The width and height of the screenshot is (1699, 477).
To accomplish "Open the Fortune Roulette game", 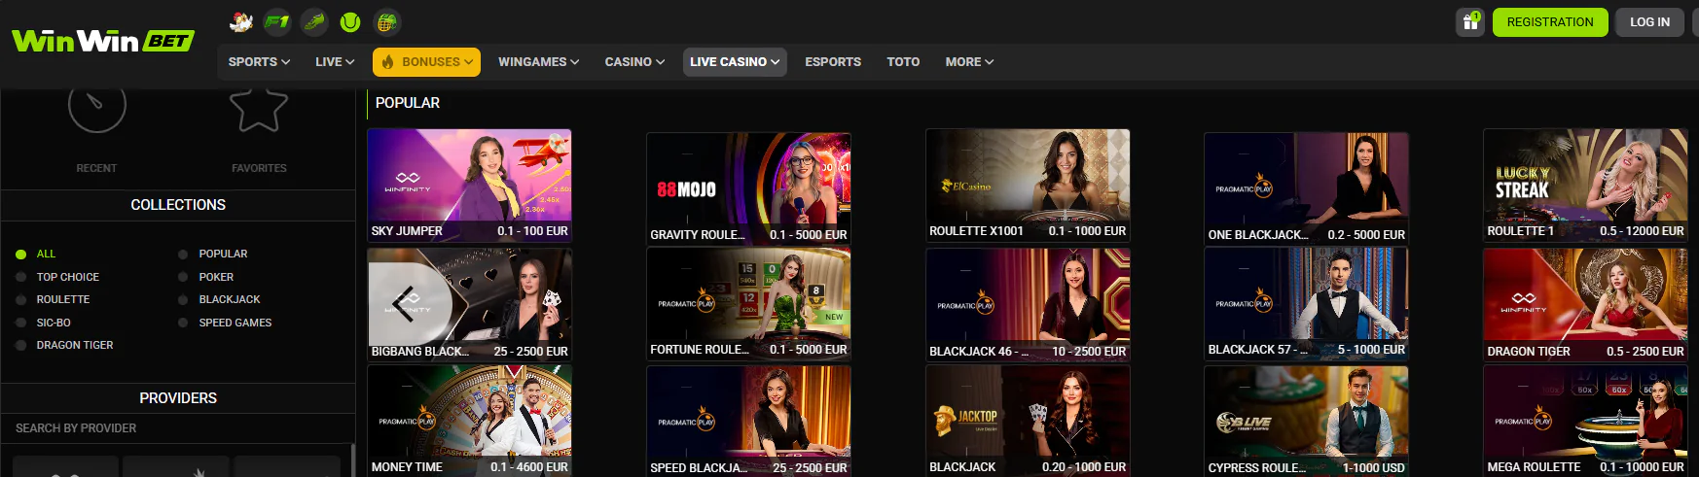I will (x=748, y=303).
